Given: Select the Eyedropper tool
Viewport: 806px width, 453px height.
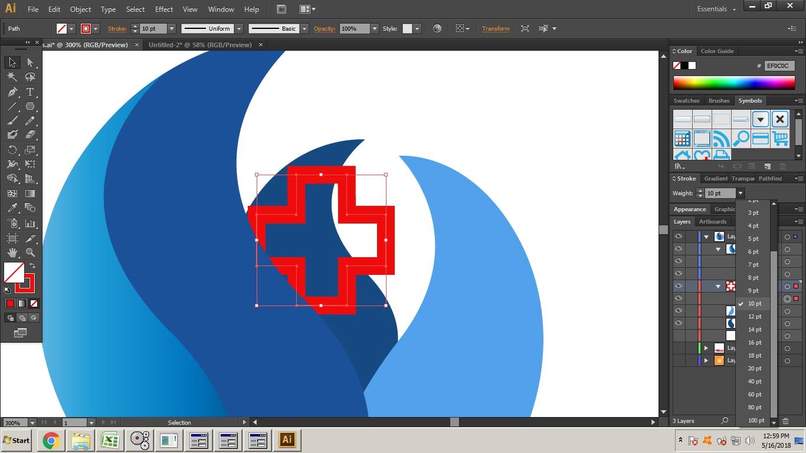Looking at the screenshot, I should (12, 208).
